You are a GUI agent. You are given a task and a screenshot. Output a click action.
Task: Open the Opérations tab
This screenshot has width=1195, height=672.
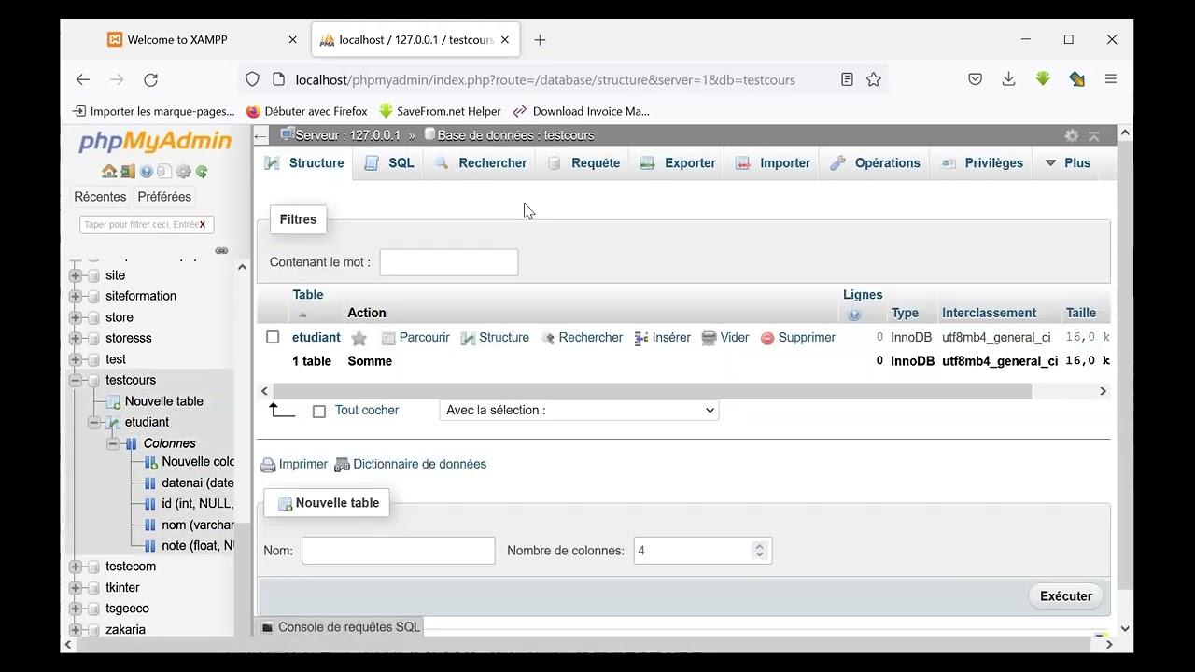click(875, 162)
